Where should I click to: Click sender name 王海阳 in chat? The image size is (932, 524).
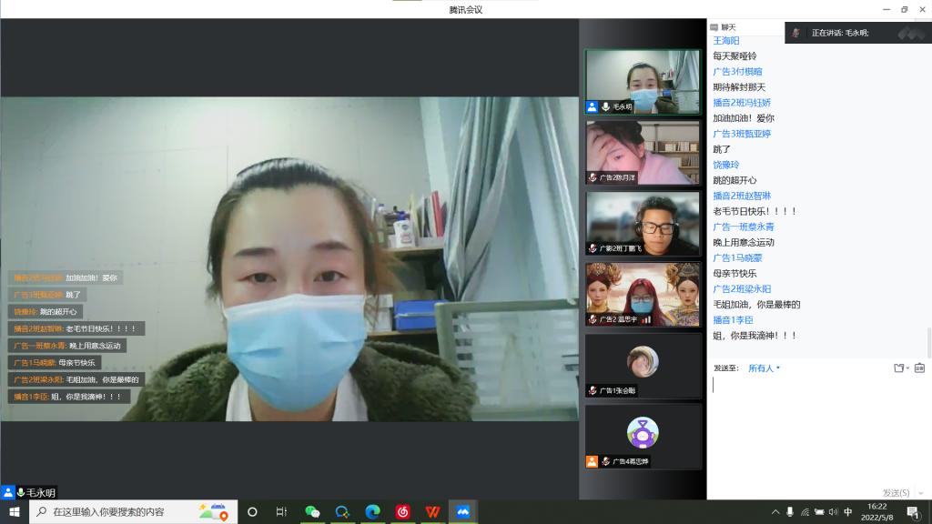(x=725, y=40)
